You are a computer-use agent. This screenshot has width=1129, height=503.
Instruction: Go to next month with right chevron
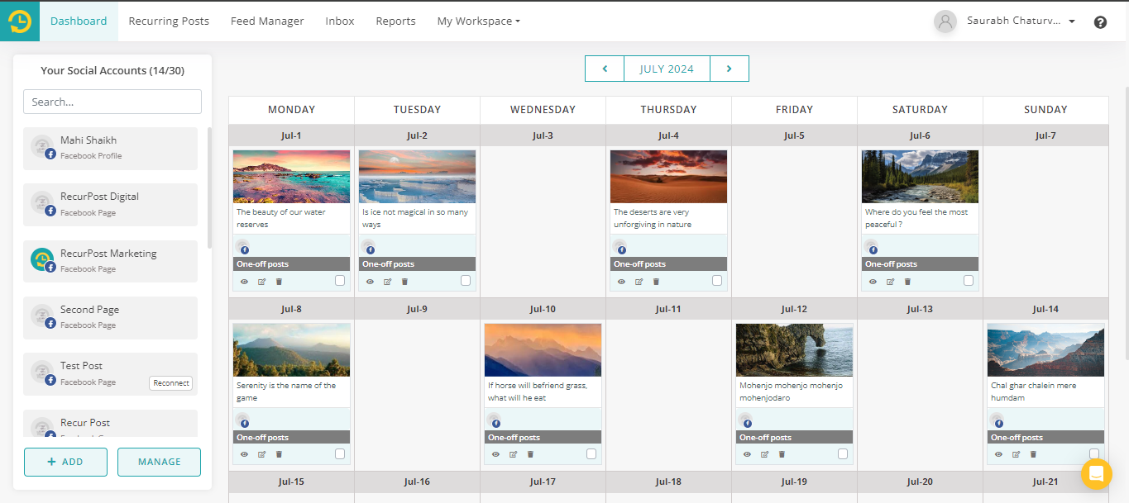(x=729, y=69)
